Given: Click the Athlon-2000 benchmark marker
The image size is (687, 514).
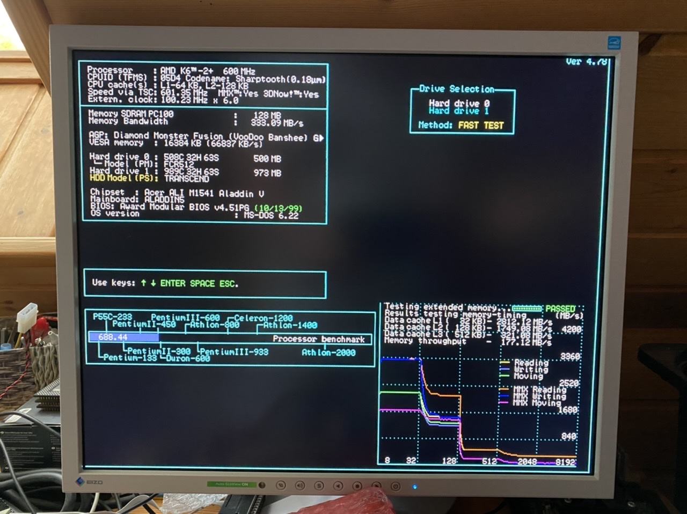Looking at the screenshot, I should [x=328, y=353].
